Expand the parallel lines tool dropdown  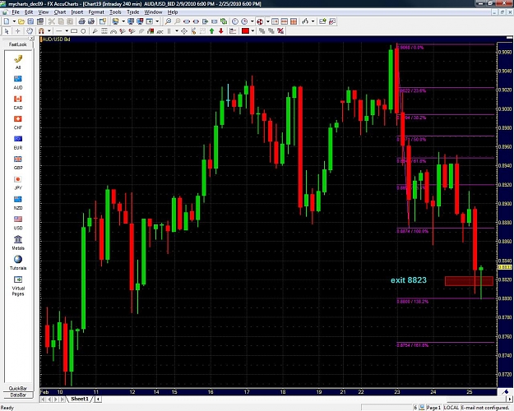[x=177, y=31]
